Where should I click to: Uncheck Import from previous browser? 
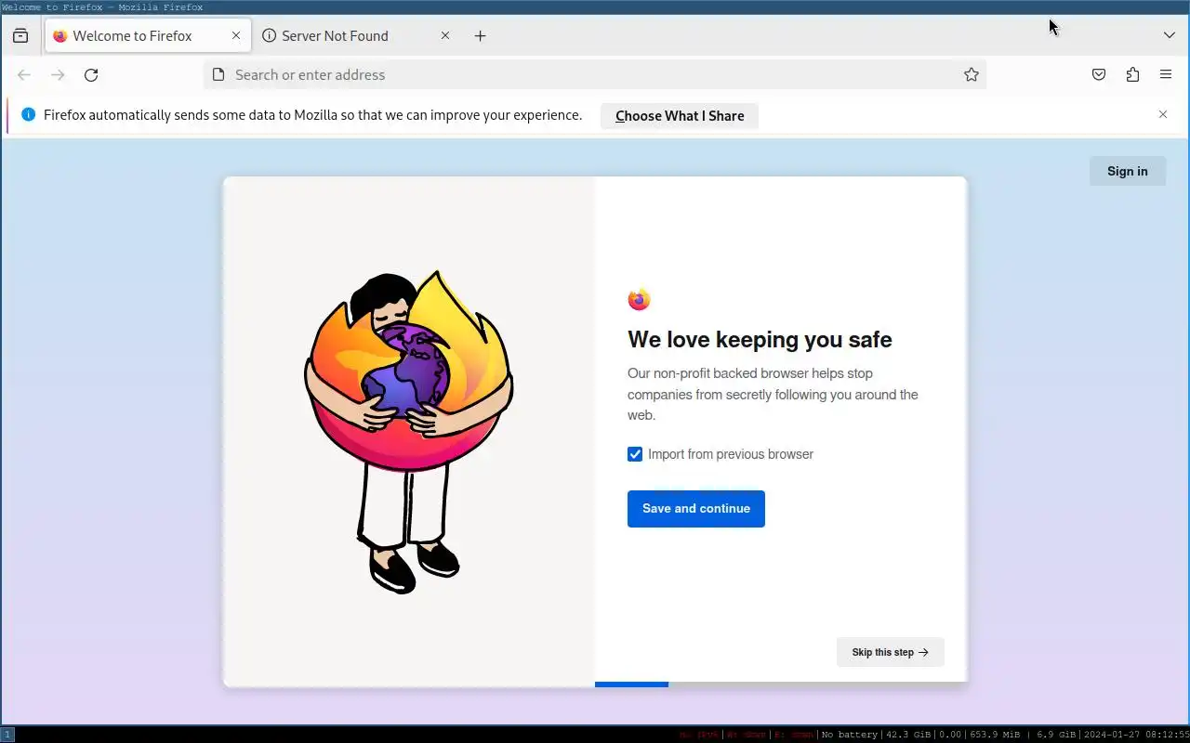coord(635,454)
